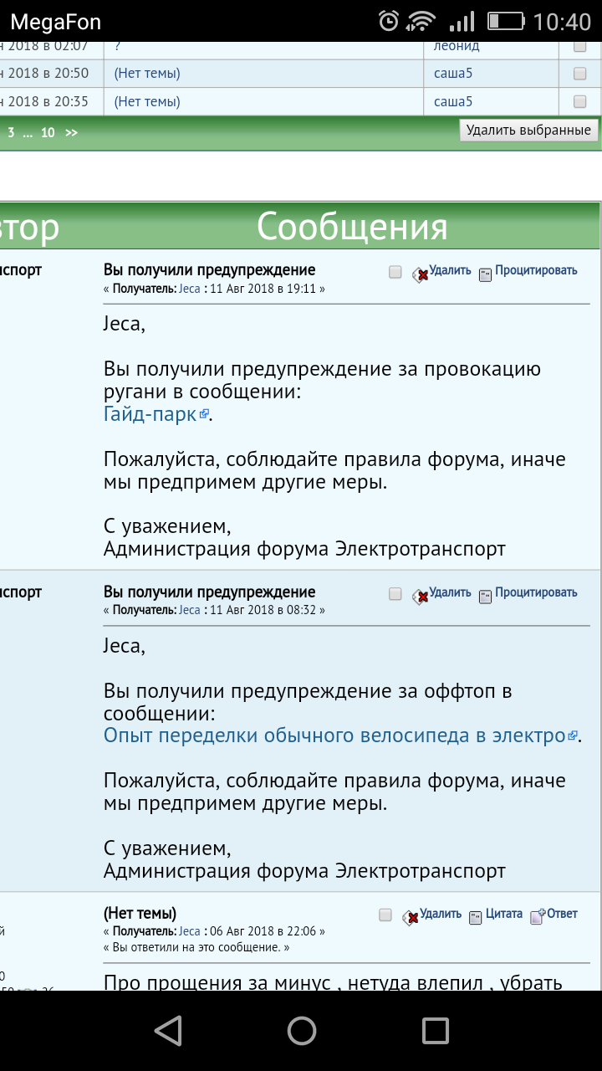
Task: Go to next page with >> arrows
Action: pyautogui.click(x=71, y=132)
